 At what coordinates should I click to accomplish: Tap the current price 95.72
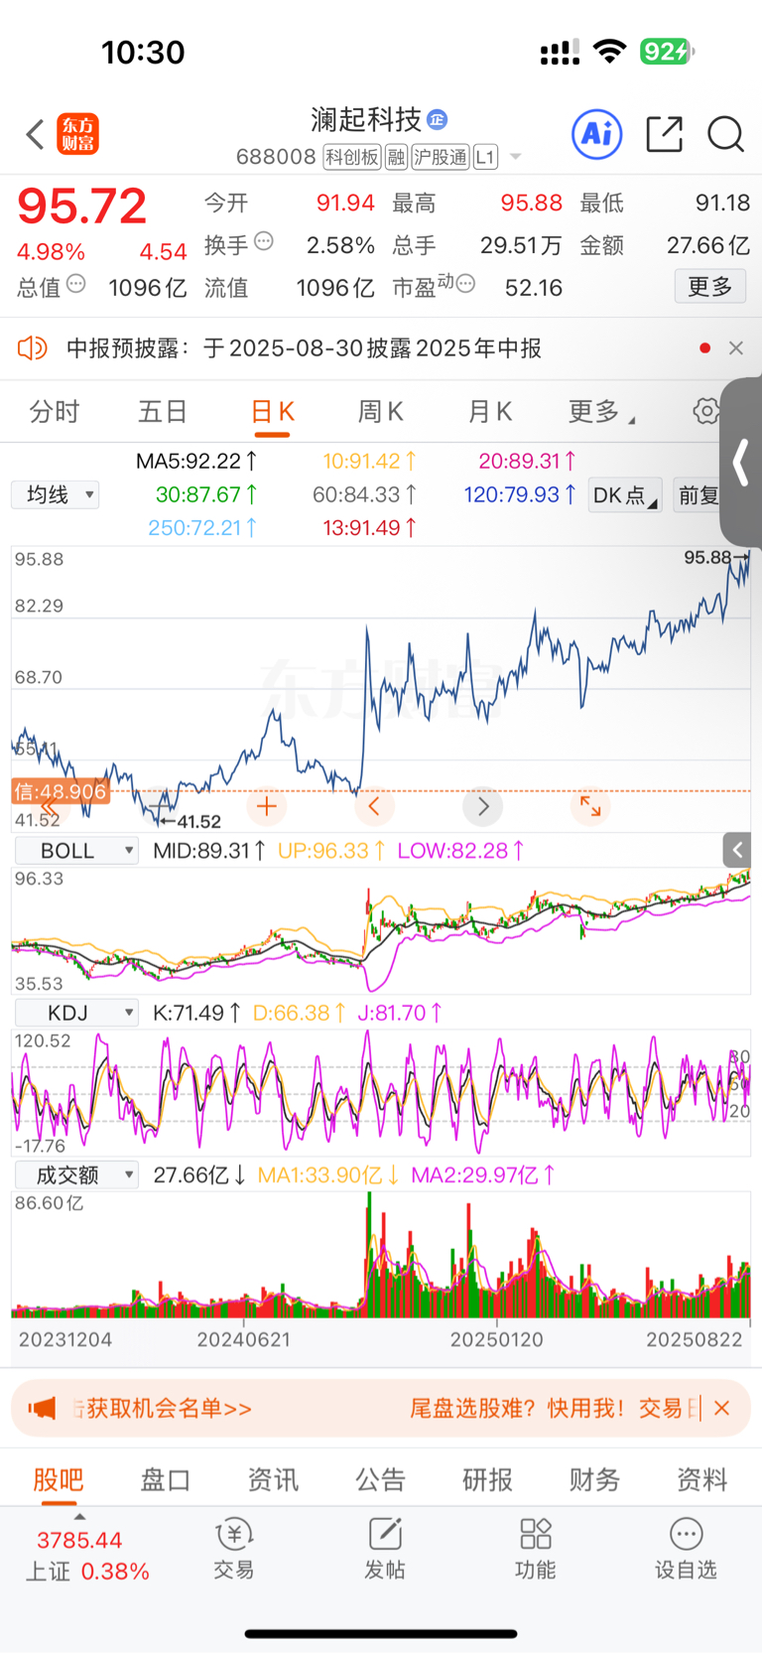pos(82,207)
